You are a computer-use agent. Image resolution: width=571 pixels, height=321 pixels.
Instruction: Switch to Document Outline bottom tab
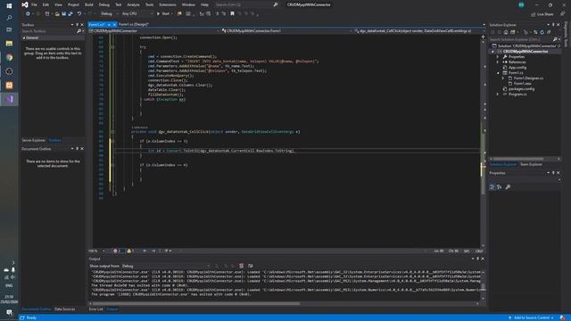[36, 309]
